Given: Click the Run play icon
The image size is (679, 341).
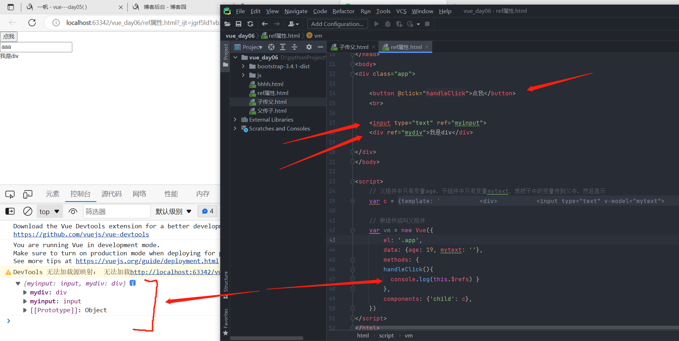Looking at the screenshot, I should (376, 24).
